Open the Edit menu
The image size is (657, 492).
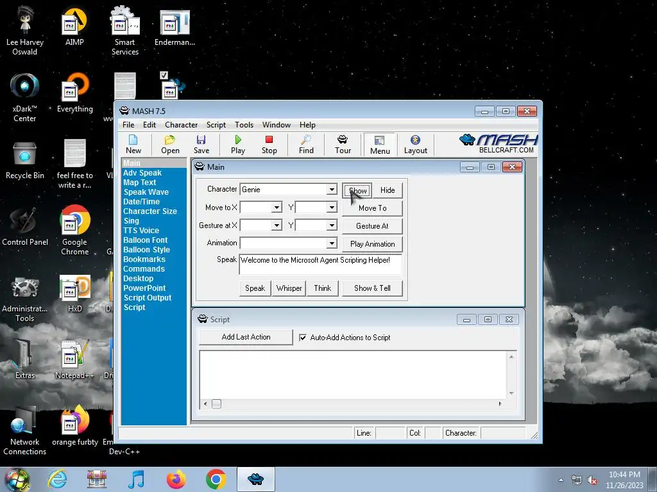149,125
